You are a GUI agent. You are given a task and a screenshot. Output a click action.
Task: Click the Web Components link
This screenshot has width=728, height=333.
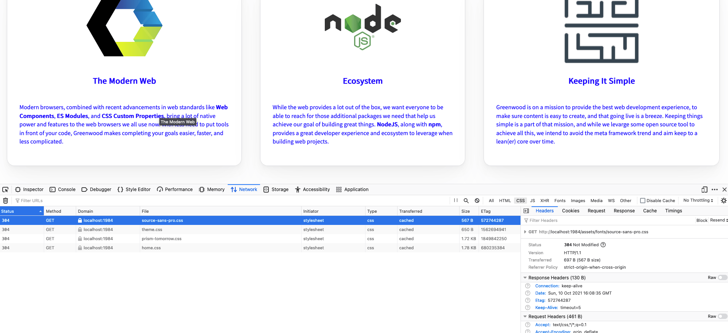(123, 112)
